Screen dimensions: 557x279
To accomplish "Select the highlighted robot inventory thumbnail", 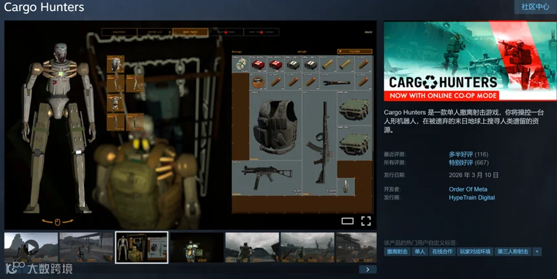I will coord(141,247).
